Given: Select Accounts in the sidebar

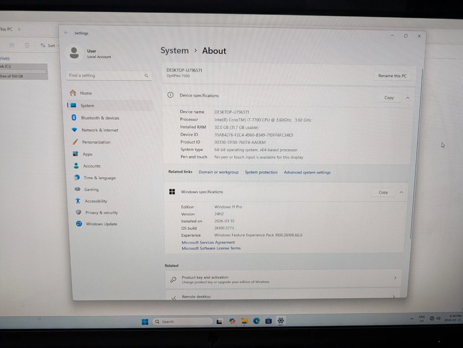Looking at the screenshot, I should click(92, 166).
